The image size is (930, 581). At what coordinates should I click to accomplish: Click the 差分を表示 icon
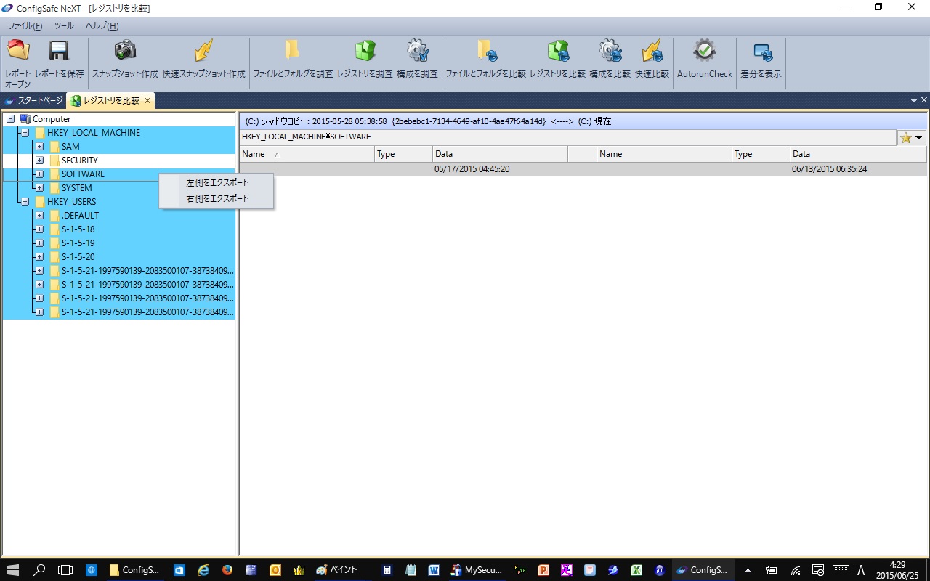pyautogui.click(x=761, y=52)
